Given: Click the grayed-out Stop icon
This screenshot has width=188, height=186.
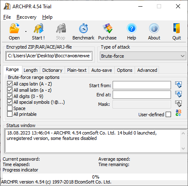Looking at the screenshot, I should [61, 28].
